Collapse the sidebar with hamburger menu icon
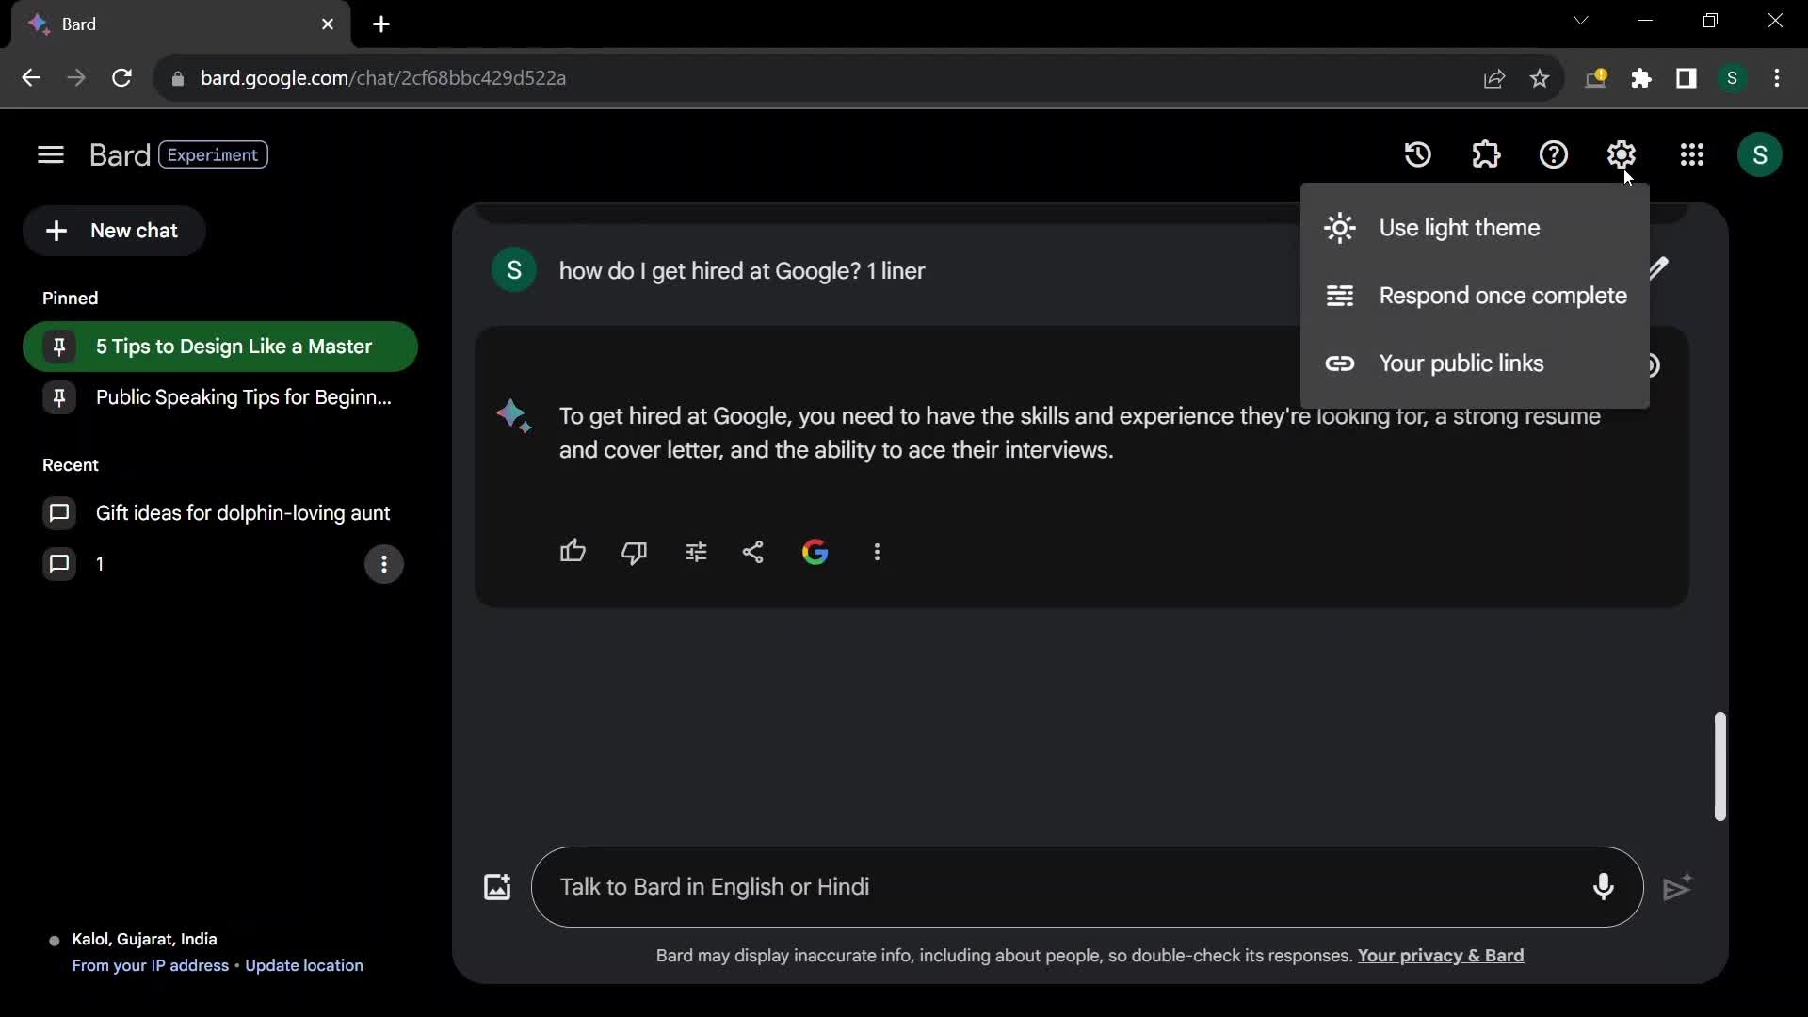This screenshot has height=1017, width=1808. [51, 154]
